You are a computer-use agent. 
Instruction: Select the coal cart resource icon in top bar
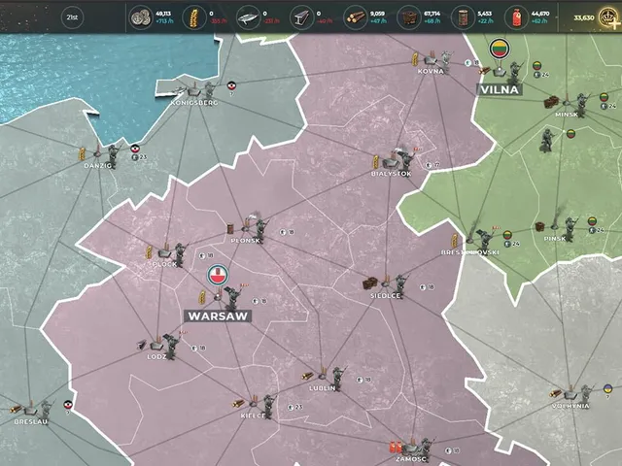(x=408, y=17)
